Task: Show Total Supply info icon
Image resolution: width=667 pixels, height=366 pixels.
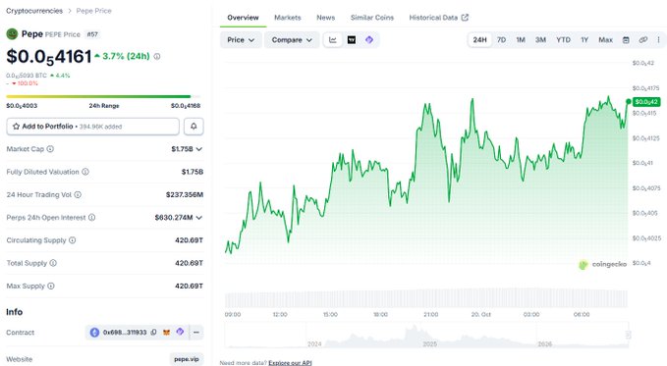Action: coord(53,263)
